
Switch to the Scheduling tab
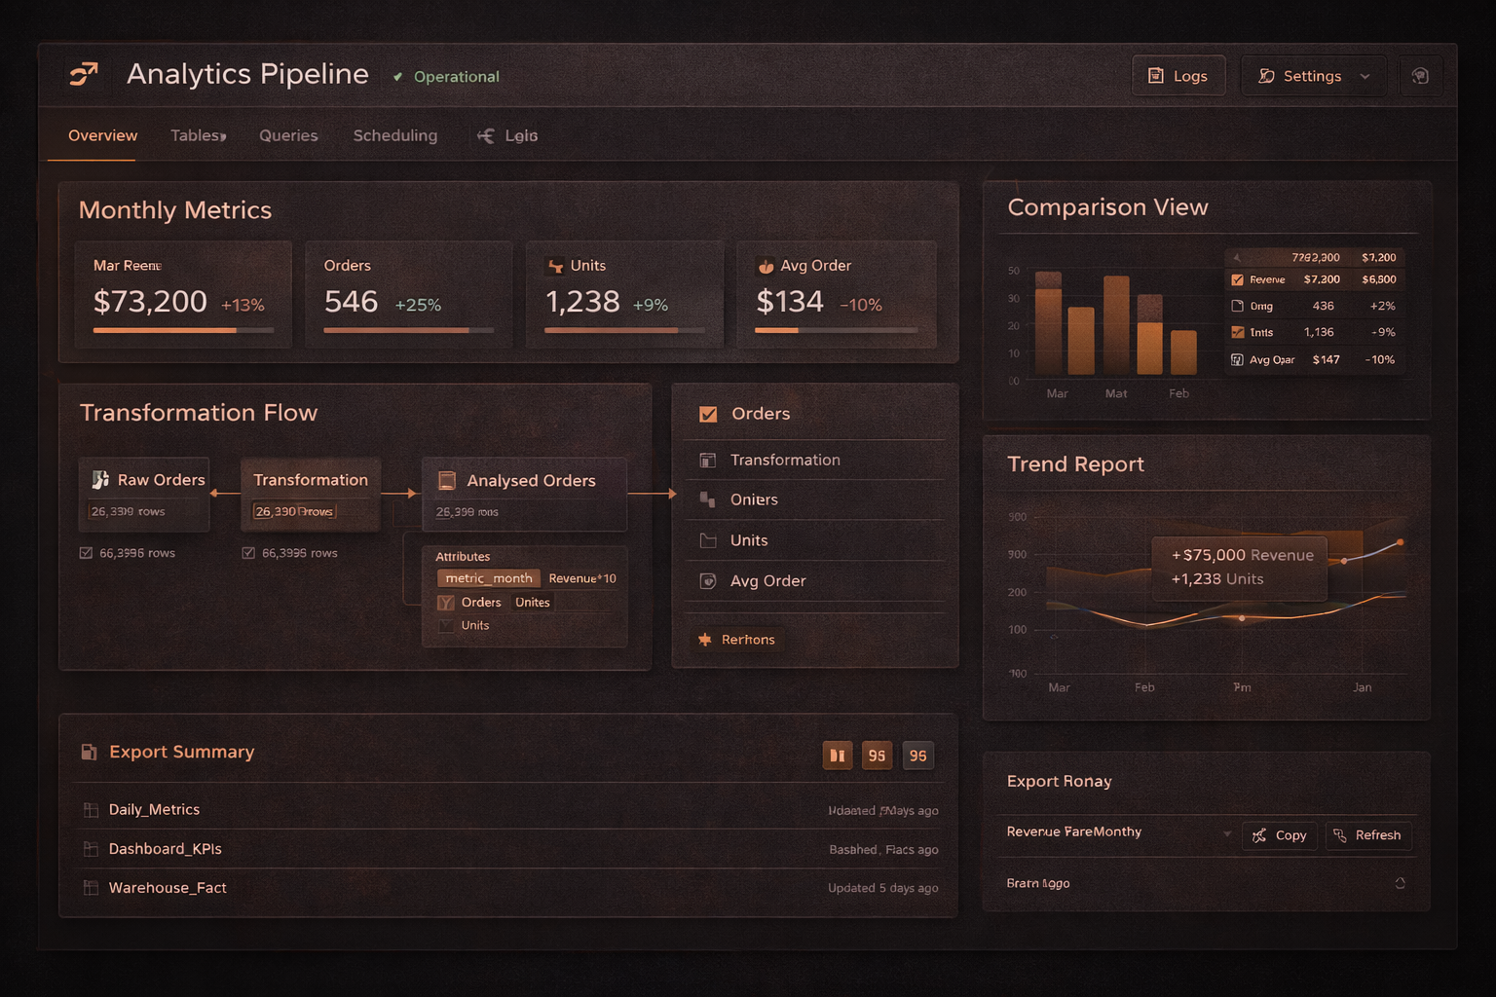(x=395, y=135)
